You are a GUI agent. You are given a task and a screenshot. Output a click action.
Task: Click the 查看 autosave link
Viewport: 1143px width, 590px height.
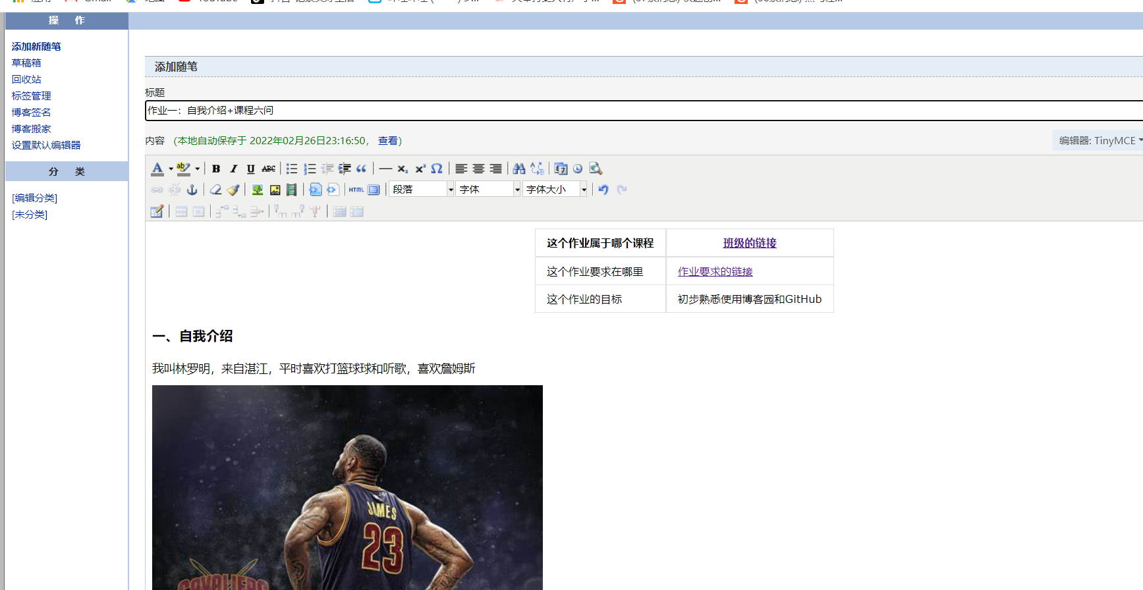[388, 141]
